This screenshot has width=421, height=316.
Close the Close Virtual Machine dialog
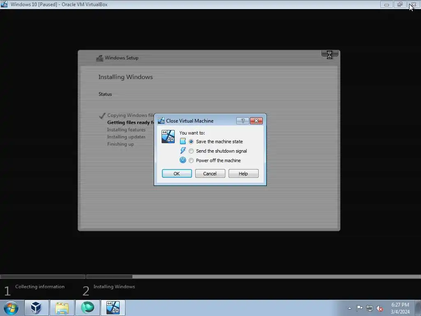tap(256, 121)
